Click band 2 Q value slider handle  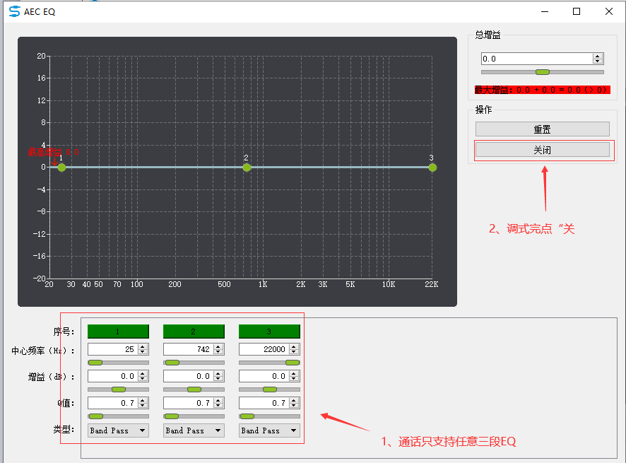point(172,416)
